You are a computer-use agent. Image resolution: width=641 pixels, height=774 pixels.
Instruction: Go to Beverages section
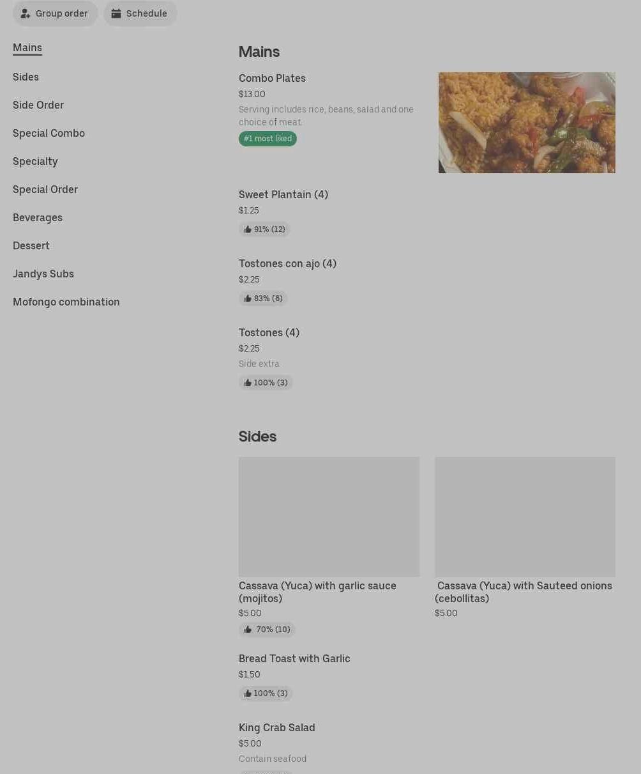click(38, 217)
